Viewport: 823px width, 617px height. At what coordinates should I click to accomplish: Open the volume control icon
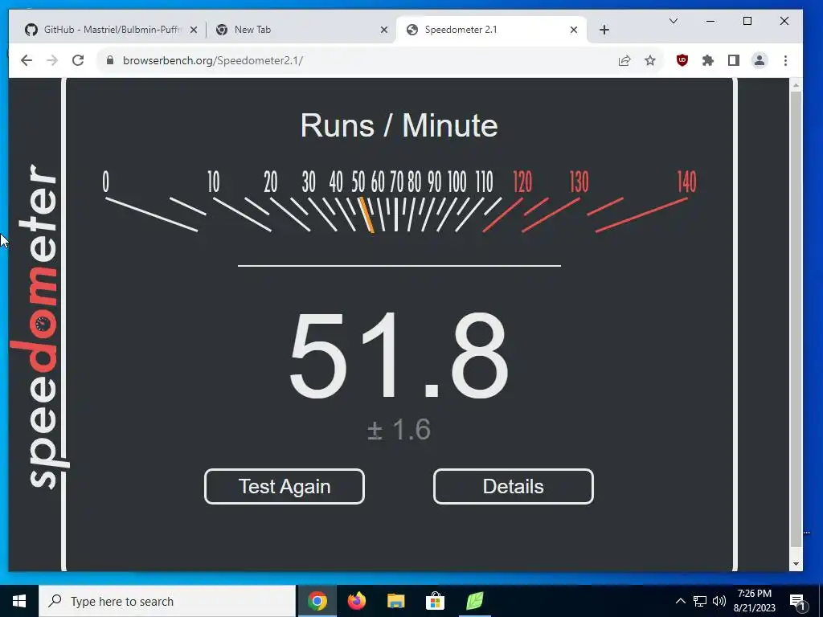click(719, 601)
